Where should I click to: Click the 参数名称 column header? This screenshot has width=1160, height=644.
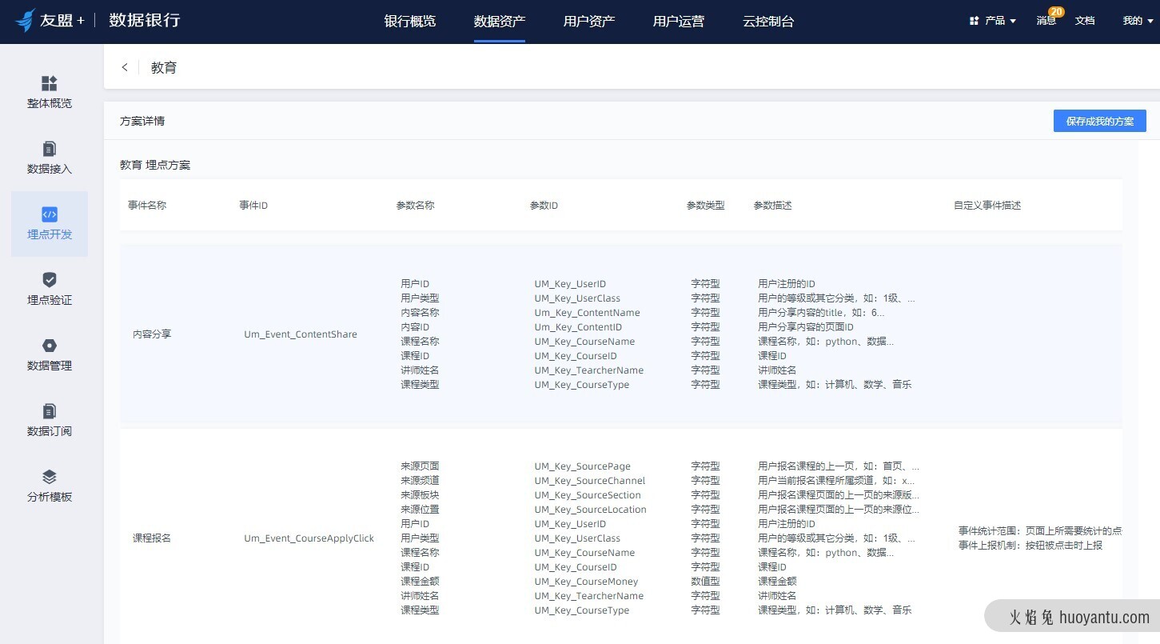416,206
